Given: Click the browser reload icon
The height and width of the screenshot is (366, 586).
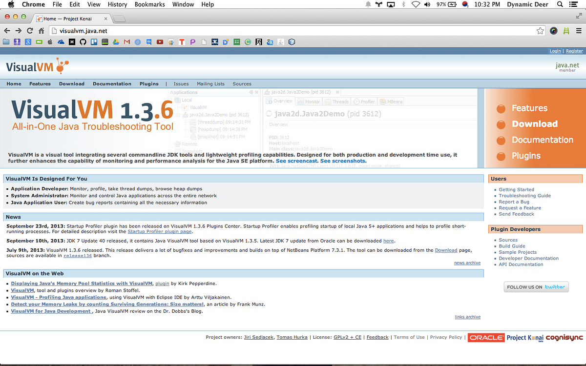Looking at the screenshot, I should [29, 30].
